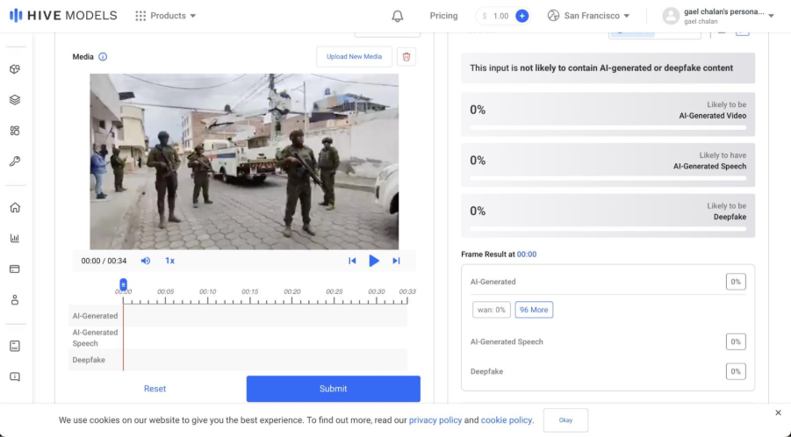Delete media with the red trash icon

pos(406,57)
